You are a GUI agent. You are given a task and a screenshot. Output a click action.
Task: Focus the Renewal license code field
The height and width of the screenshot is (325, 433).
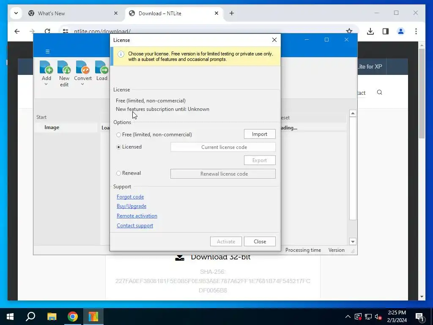coord(223,174)
